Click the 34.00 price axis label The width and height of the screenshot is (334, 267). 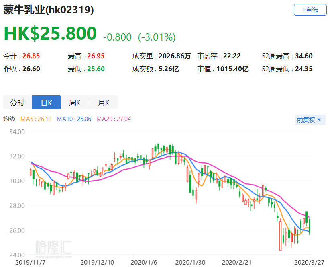click(x=17, y=131)
